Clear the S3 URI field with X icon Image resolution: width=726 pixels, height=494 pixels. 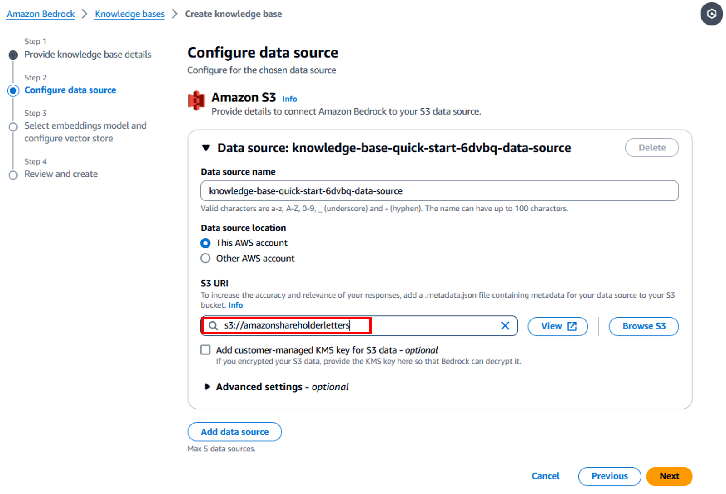[505, 326]
